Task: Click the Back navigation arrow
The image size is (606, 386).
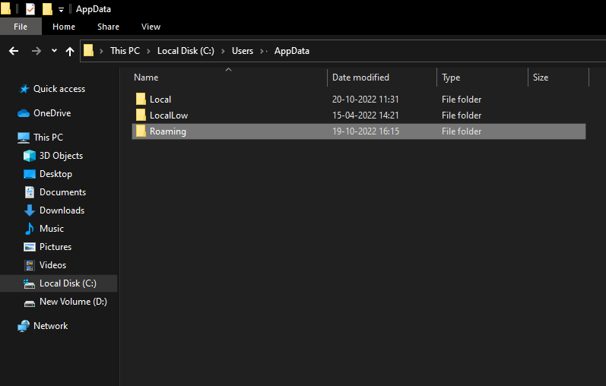Action: click(14, 51)
